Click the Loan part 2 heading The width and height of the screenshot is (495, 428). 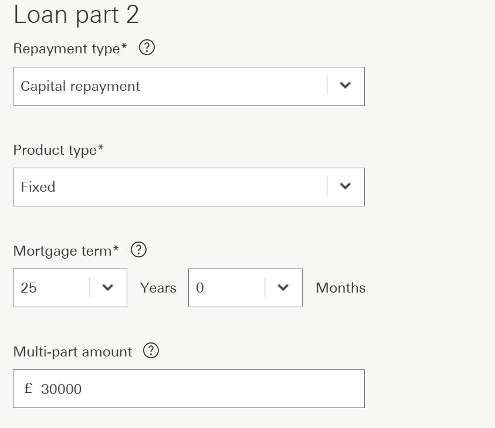[x=76, y=15]
